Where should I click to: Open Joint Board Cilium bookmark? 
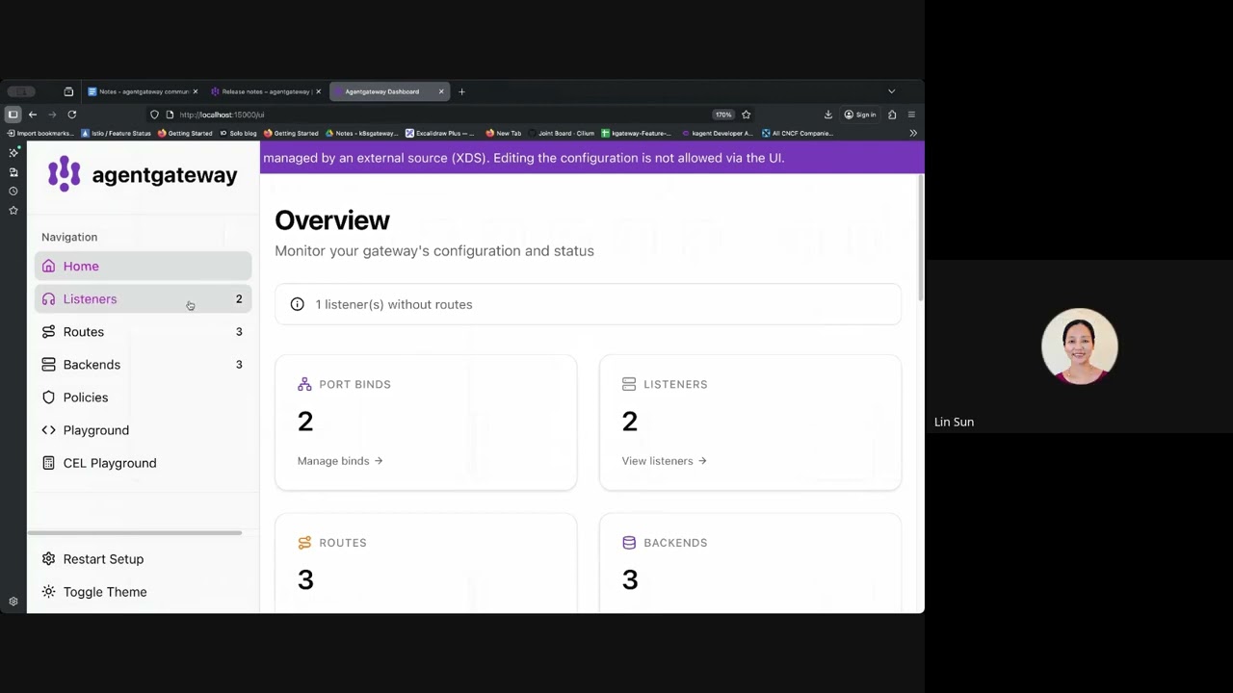coord(561,133)
